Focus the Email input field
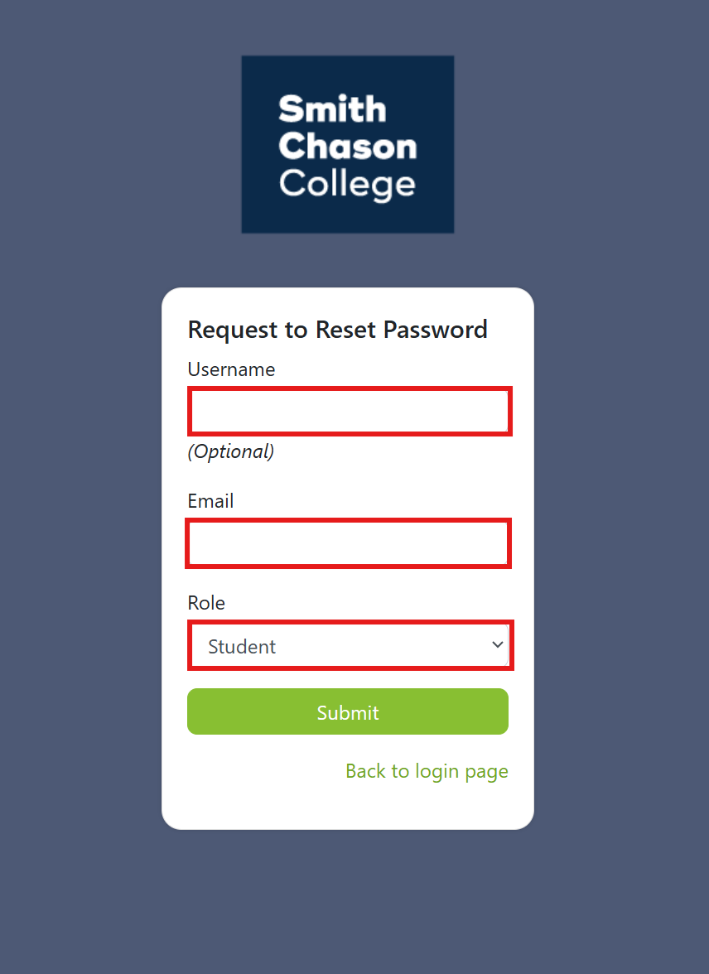The width and height of the screenshot is (709, 974). tap(348, 543)
